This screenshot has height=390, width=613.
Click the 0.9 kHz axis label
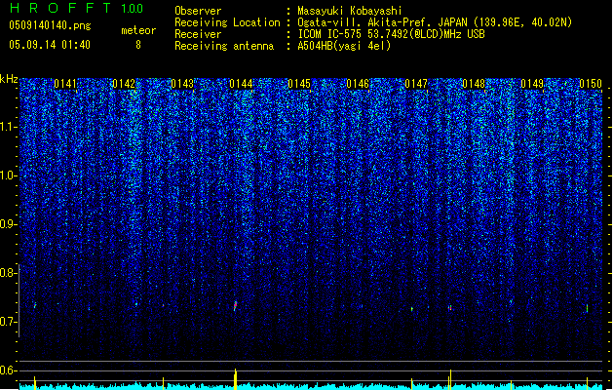point(8,224)
